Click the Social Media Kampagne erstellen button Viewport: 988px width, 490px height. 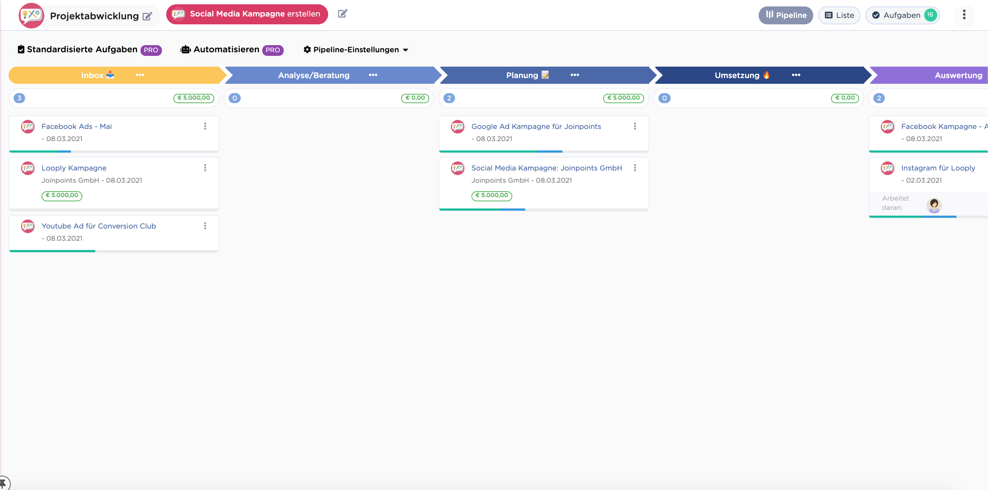[x=246, y=14]
